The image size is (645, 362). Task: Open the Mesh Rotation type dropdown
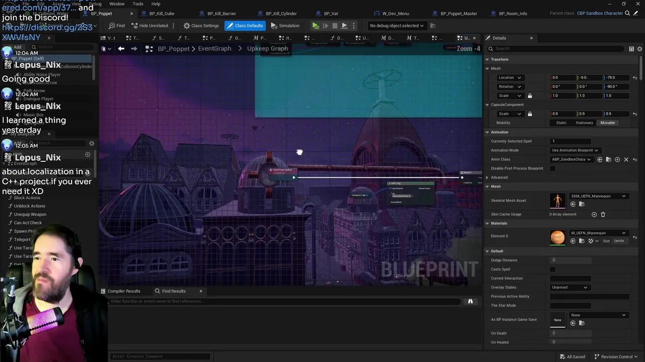[510, 86]
